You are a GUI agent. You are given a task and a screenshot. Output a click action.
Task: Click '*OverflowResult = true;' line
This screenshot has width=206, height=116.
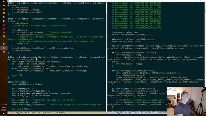pyautogui.click(x=128, y=55)
